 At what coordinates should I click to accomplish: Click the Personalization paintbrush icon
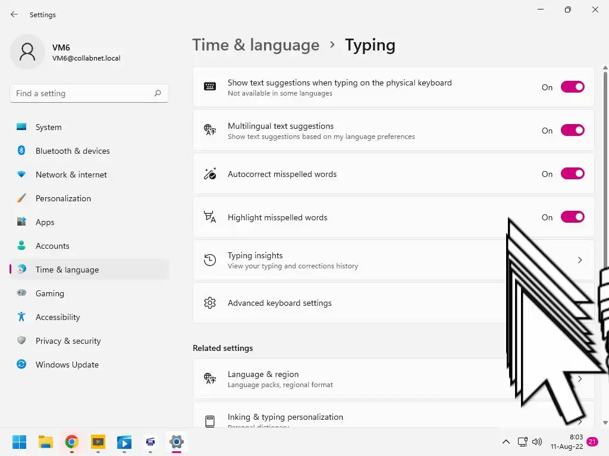click(21, 198)
